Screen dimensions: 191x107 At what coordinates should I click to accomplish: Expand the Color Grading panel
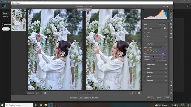pos(145,65)
